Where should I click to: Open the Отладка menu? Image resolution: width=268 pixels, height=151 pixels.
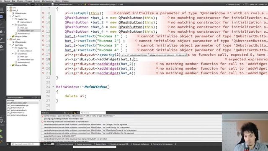point(28,1)
